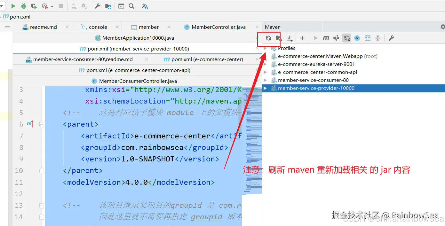This screenshot has height=226, width=445.
Task: Collapse the comment fold on line 13
Action: pyautogui.click(x=42, y=206)
